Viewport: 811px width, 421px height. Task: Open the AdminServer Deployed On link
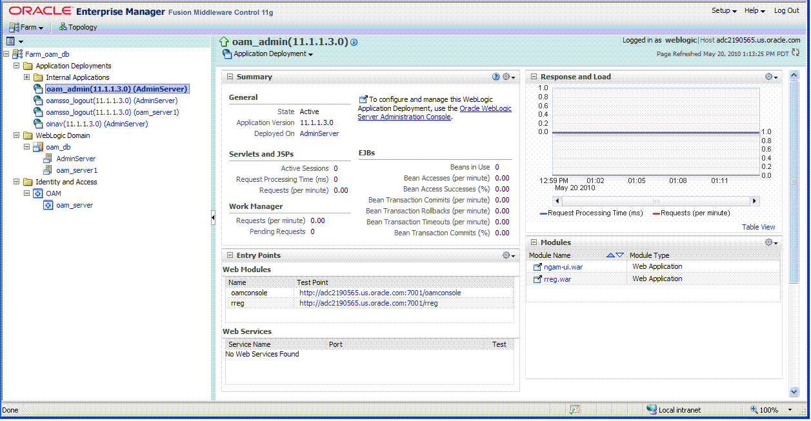(319, 133)
